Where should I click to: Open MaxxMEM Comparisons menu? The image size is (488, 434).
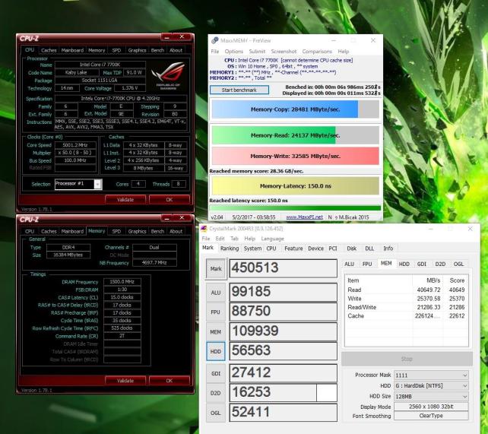(x=317, y=52)
